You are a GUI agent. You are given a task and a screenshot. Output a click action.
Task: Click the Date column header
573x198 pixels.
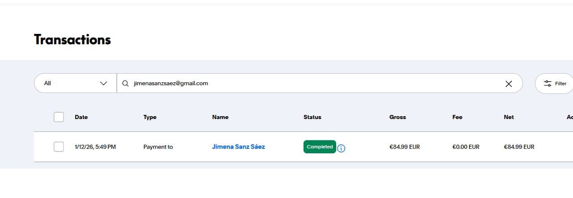tap(81, 117)
